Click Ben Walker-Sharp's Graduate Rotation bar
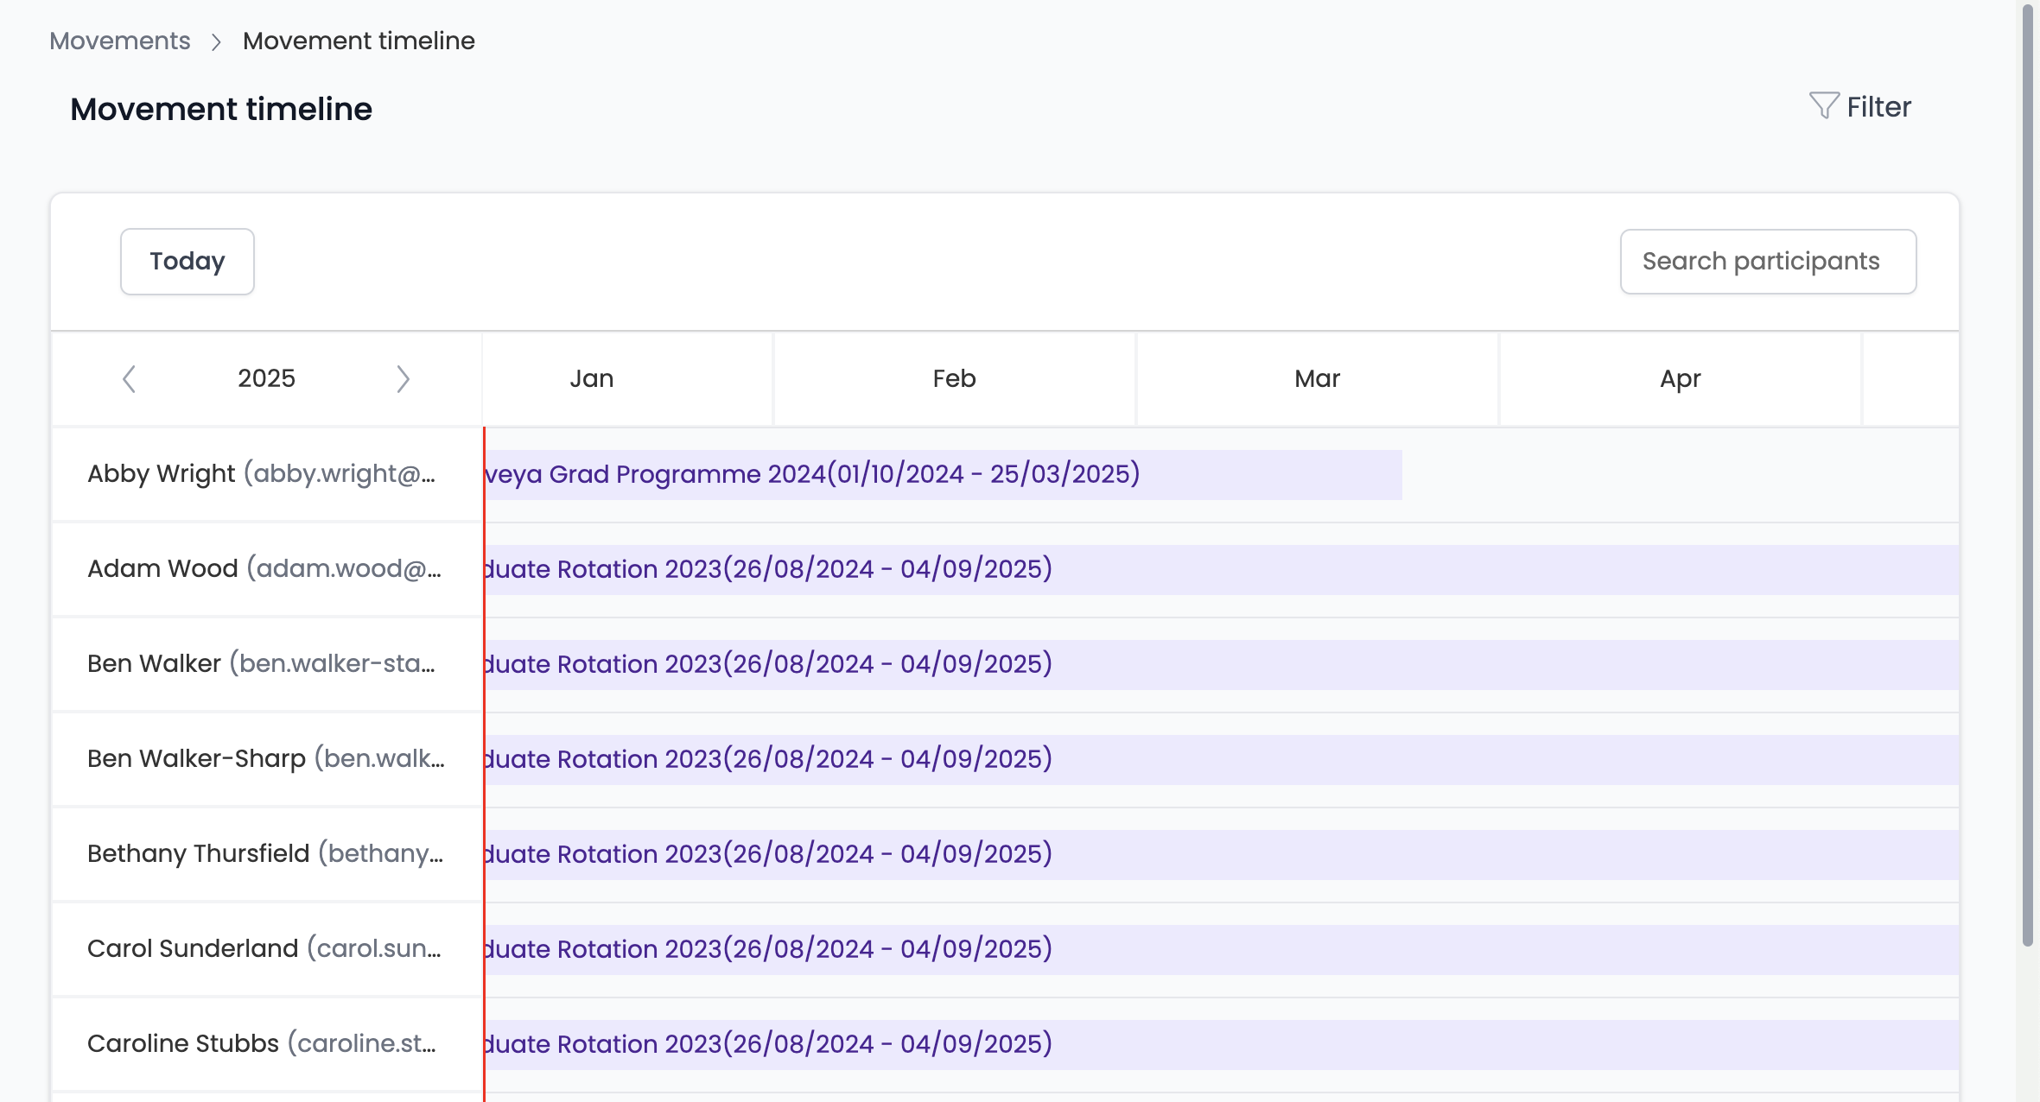The width and height of the screenshot is (2040, 1102). coord(1221,759)
